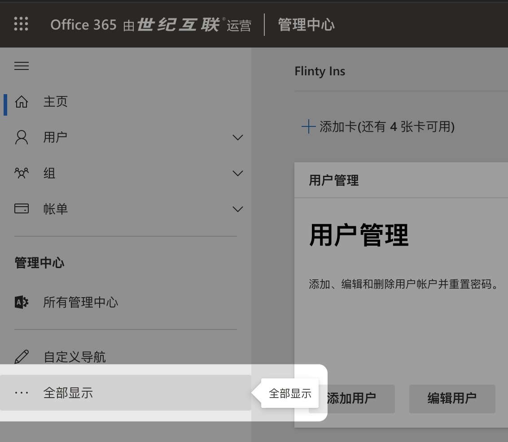
Task: Expand the 组 section chevron
Action: tap(238, 173)
